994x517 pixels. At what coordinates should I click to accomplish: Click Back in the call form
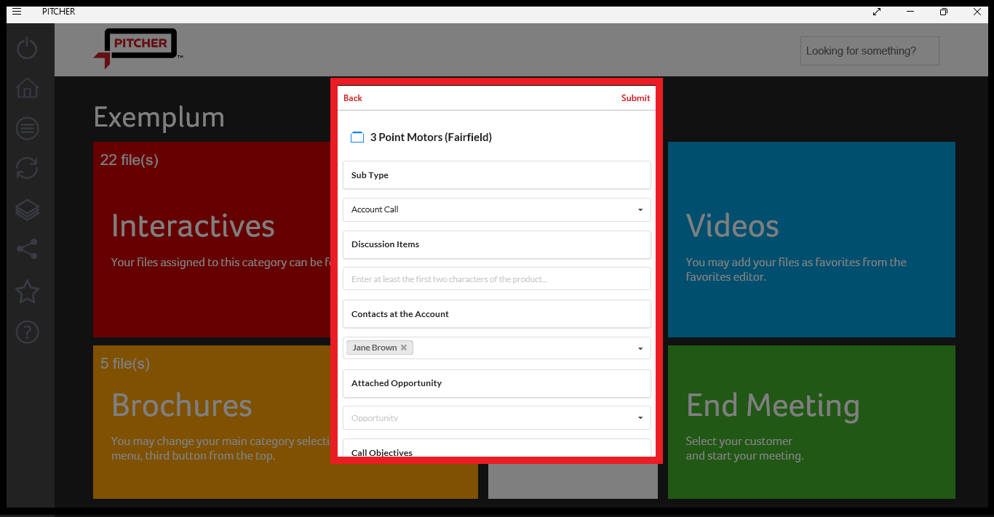point(353,98)
